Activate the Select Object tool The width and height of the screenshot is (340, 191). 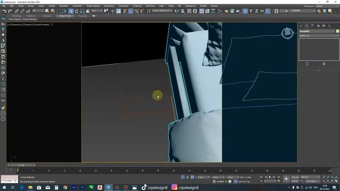(47, 11)
